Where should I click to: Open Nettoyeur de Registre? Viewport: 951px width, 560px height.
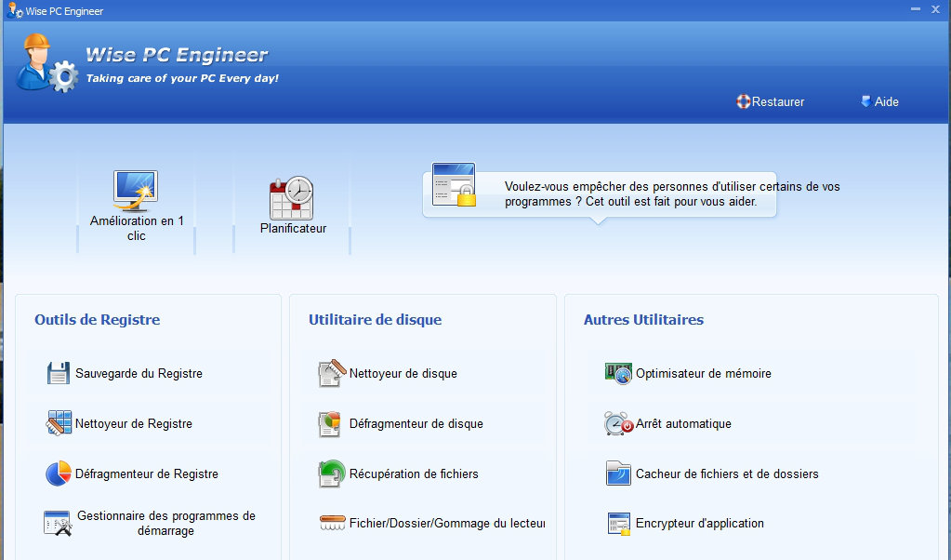(x=134, y=423)
